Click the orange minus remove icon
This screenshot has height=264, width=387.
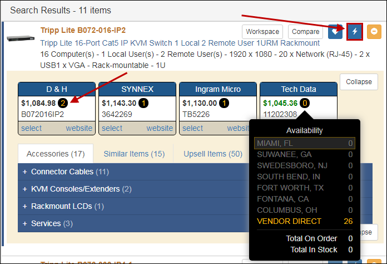pyautogui.click(x=374, y=32)
